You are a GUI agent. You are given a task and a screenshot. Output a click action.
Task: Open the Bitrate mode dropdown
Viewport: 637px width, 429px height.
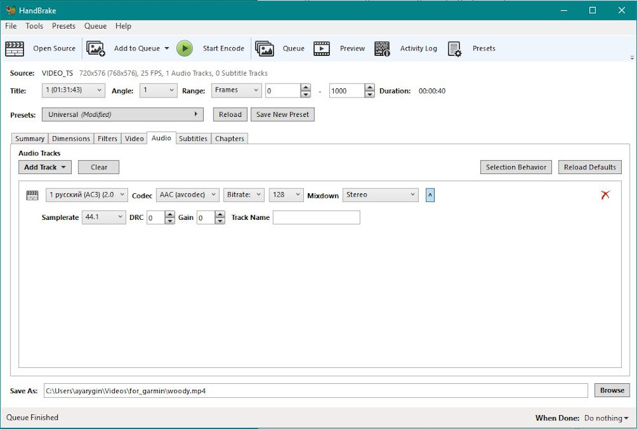tap(244, 195)
